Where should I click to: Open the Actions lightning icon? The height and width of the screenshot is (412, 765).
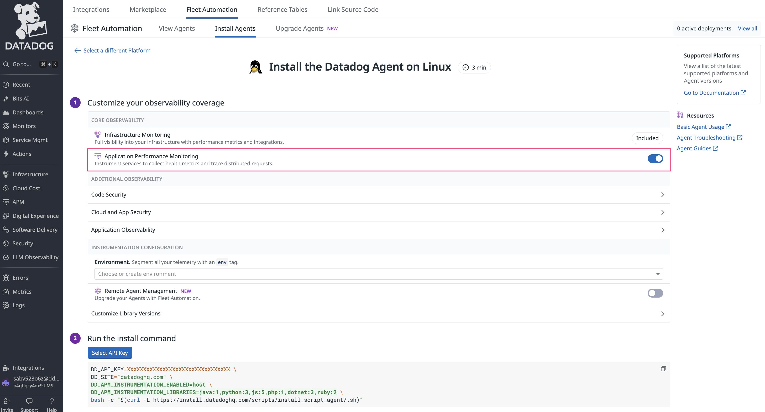point(6,154)
